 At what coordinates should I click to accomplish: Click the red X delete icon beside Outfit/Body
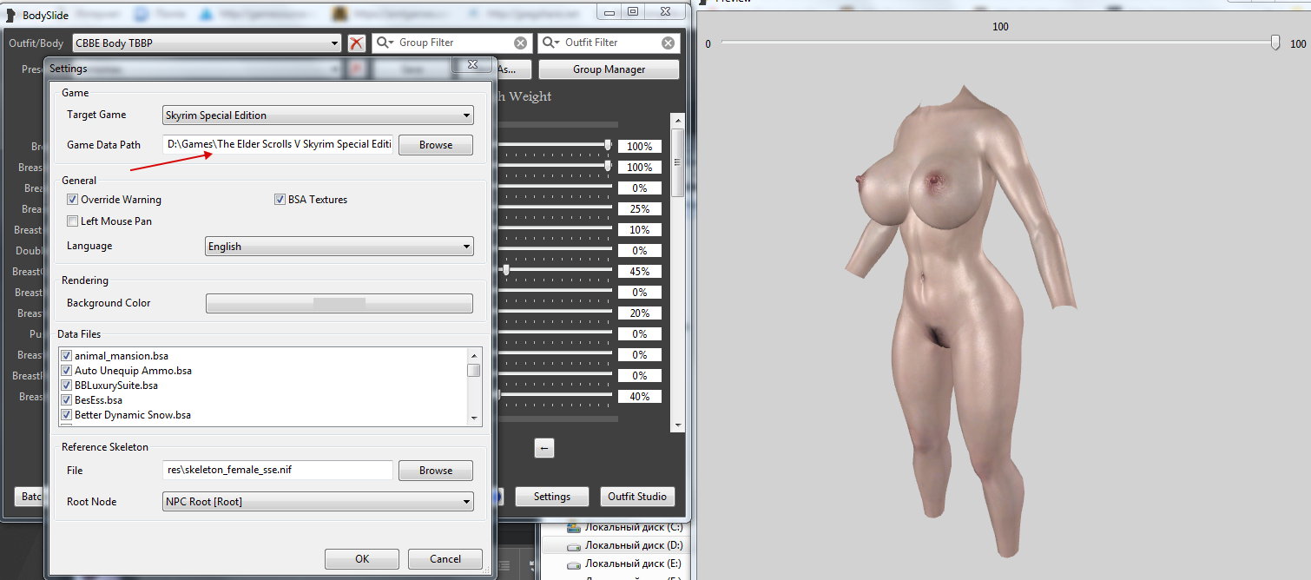tap(356, 43)
